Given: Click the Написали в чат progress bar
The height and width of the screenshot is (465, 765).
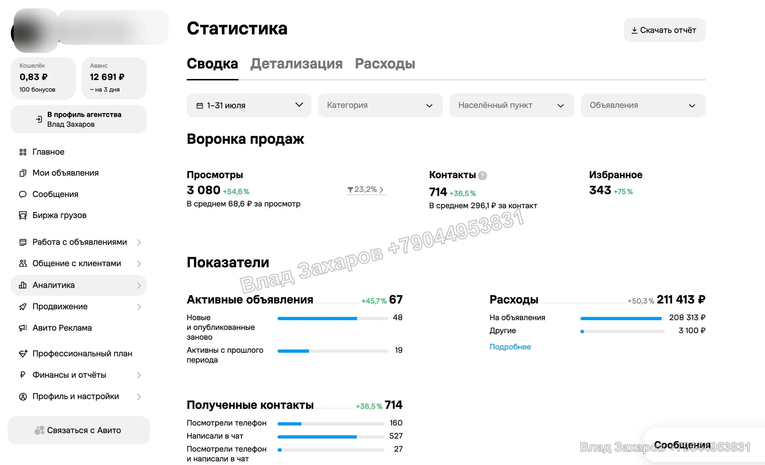Looking at the screenshot, I should click(x=331, y=437).
